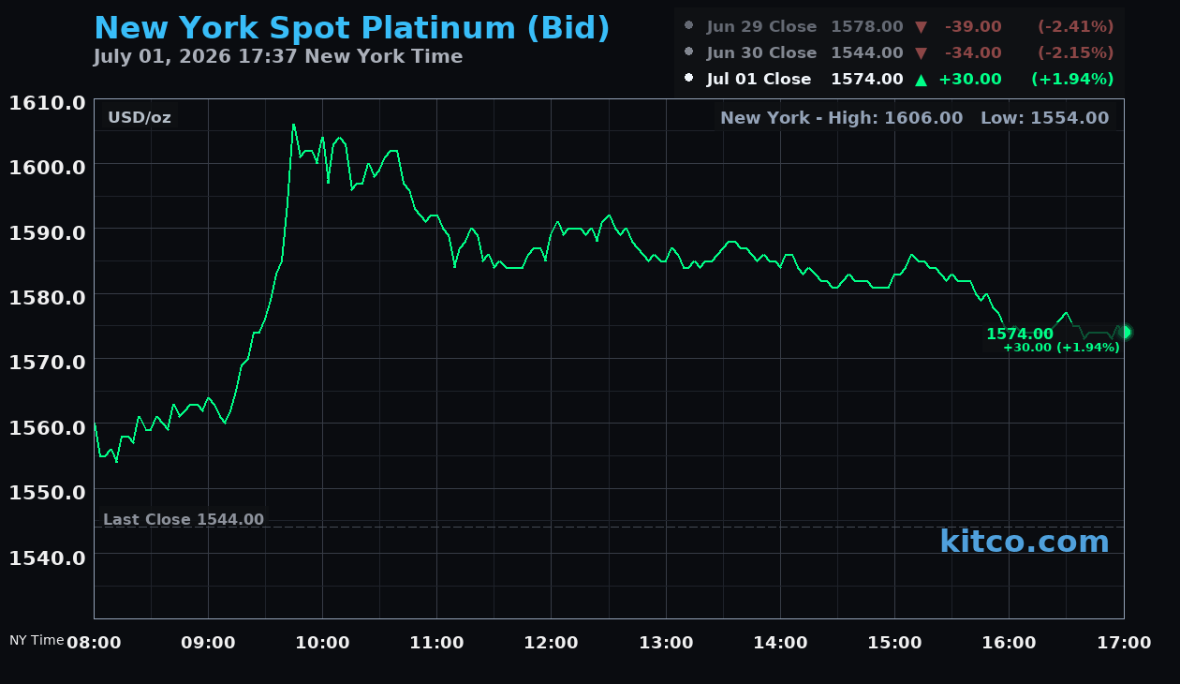The height and width of the screenshot is (684, 1180).
Task: Click the New York Spot Platinum (Bid) title
Action: pyautogui.click(x=352, y=28)
